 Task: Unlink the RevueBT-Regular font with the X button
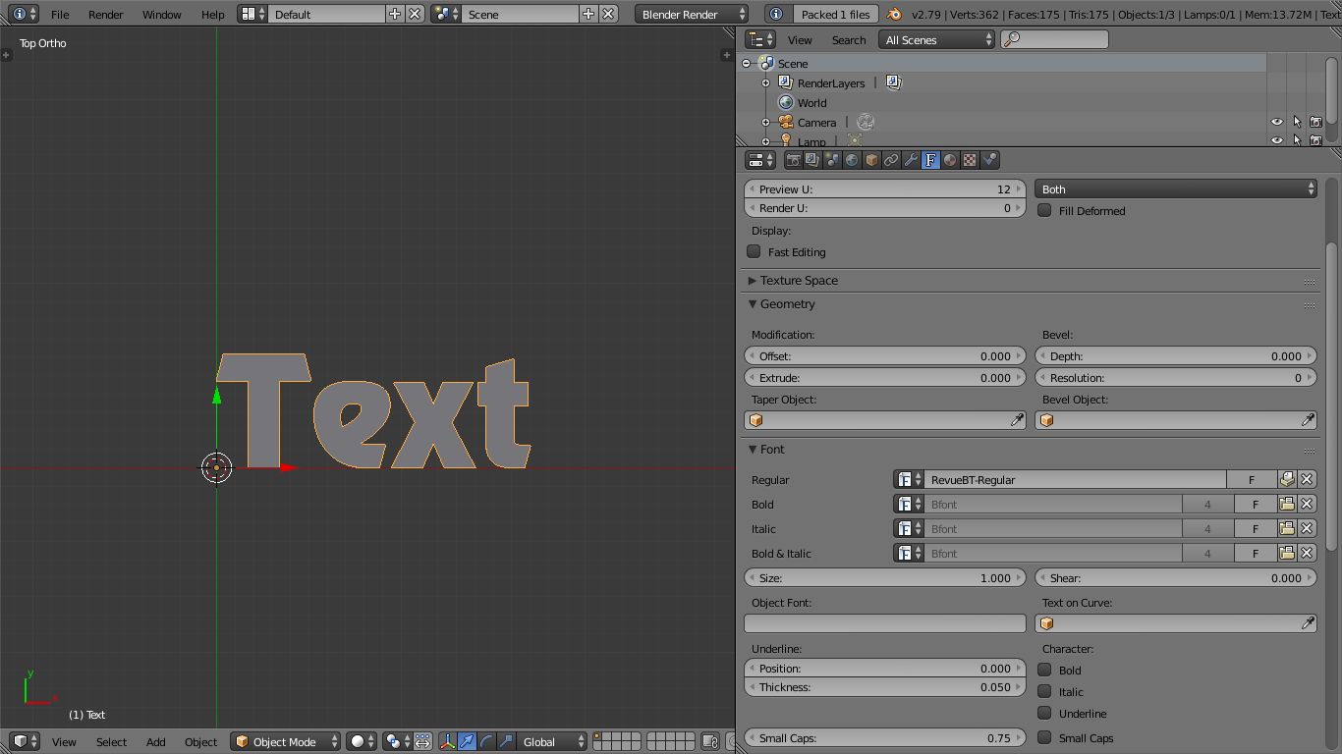(1307, 480)
